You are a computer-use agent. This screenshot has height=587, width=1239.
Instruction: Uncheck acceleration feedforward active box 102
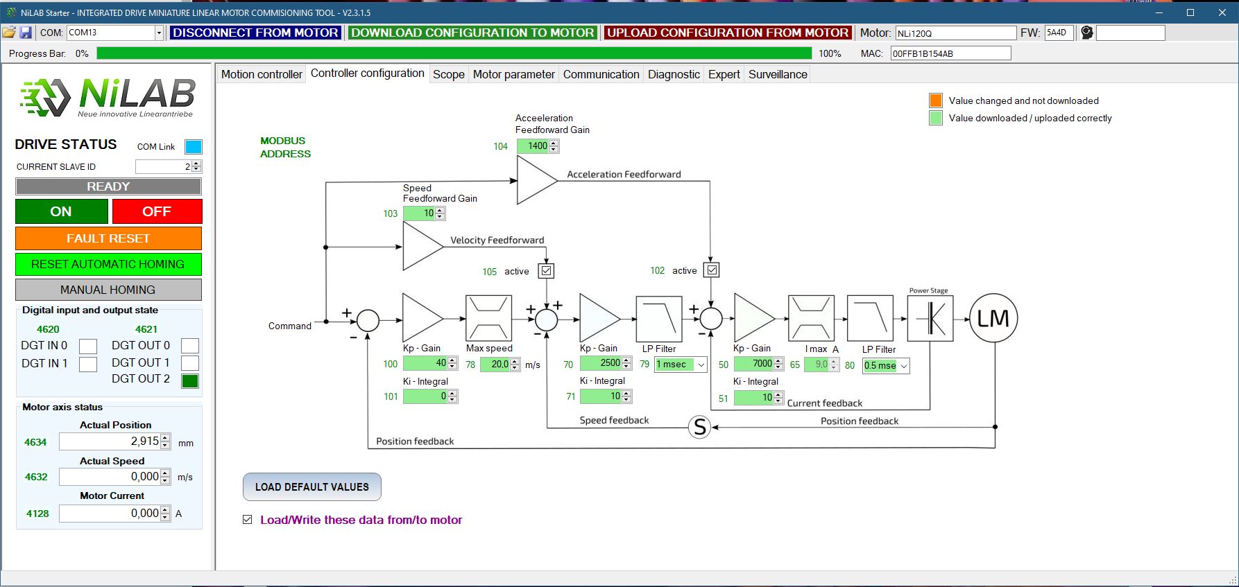pos(712,270)
